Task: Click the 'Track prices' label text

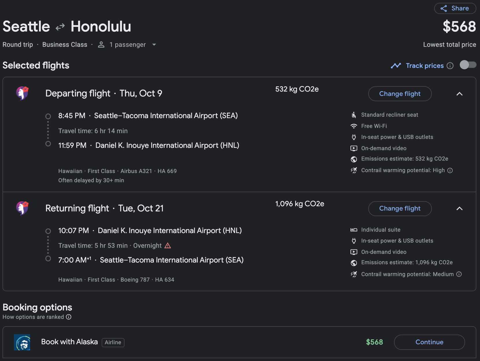Action: tap(425, 66)
